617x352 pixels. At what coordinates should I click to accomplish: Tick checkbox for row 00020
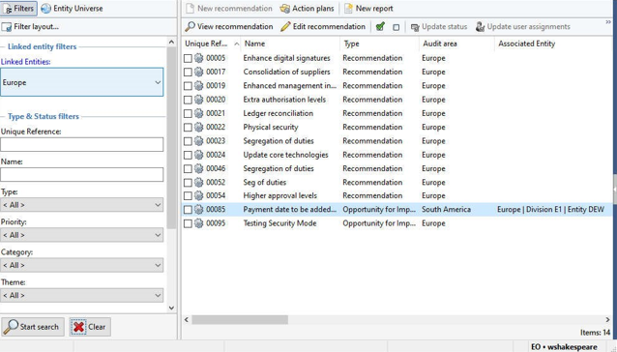188,100
